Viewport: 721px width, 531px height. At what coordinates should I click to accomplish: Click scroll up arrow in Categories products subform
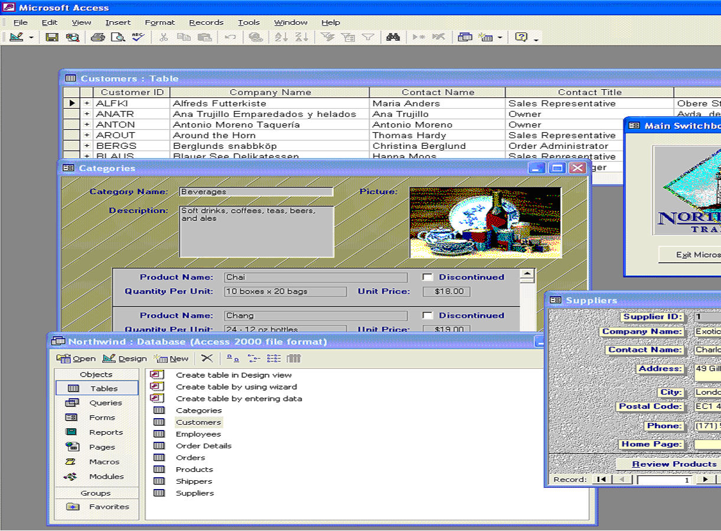click(527, 275)
